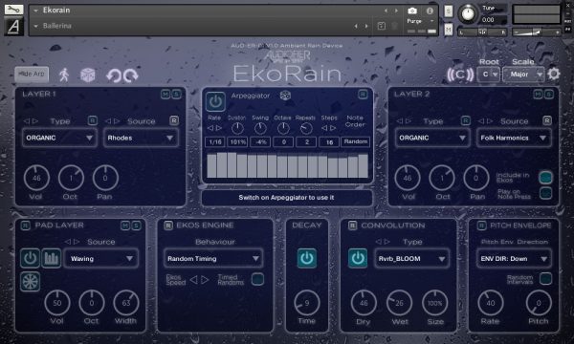The height and width of the screenshot is (344, 574).
Task: Click the Kontakt header M mute button
Action: pyautogui.click(x=449, y=30)
